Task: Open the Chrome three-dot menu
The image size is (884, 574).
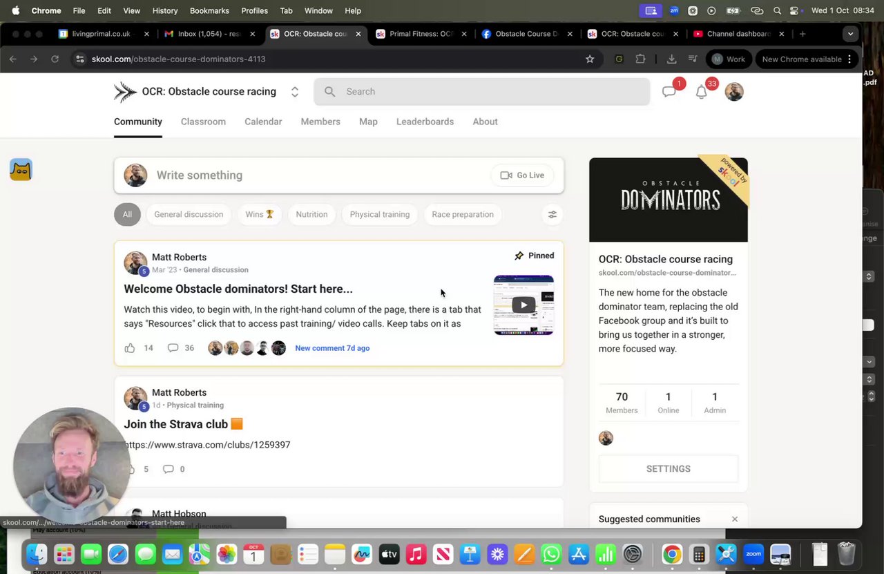Action: click(849, 59)
